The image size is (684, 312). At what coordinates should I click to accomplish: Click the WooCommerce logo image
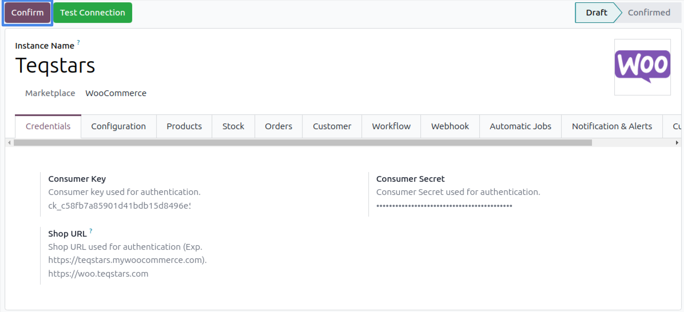(x=643, y=67)
